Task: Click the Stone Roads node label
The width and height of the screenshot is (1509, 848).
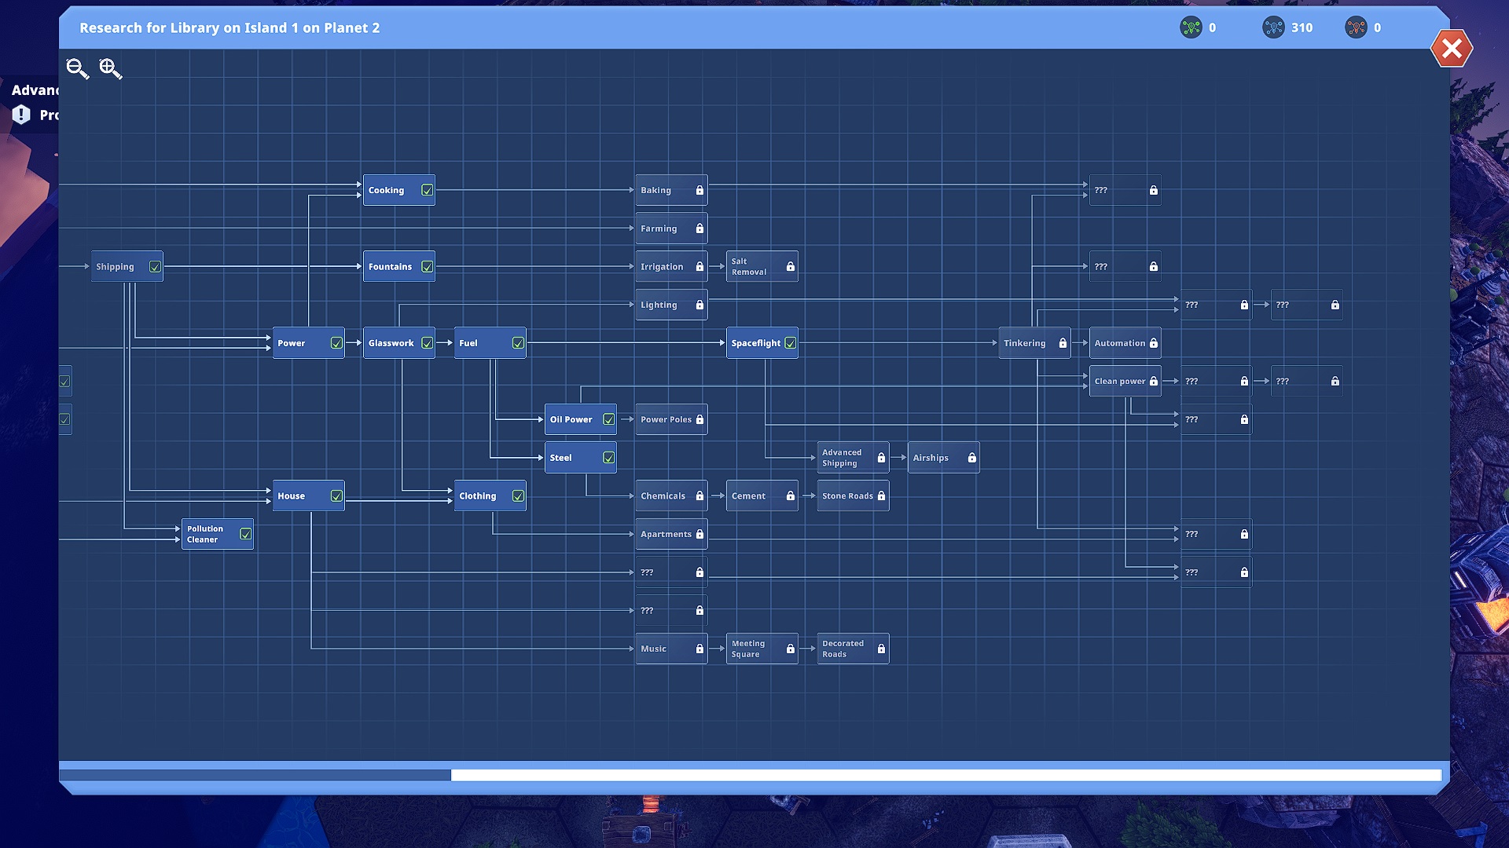Action: pos(847,496)
